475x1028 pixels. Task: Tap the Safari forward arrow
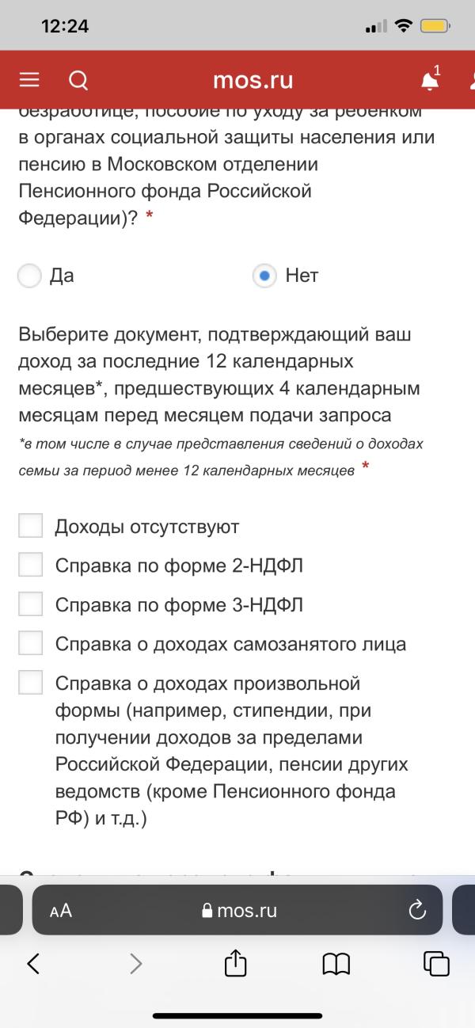pyautogui.click(x=136, y=963)
